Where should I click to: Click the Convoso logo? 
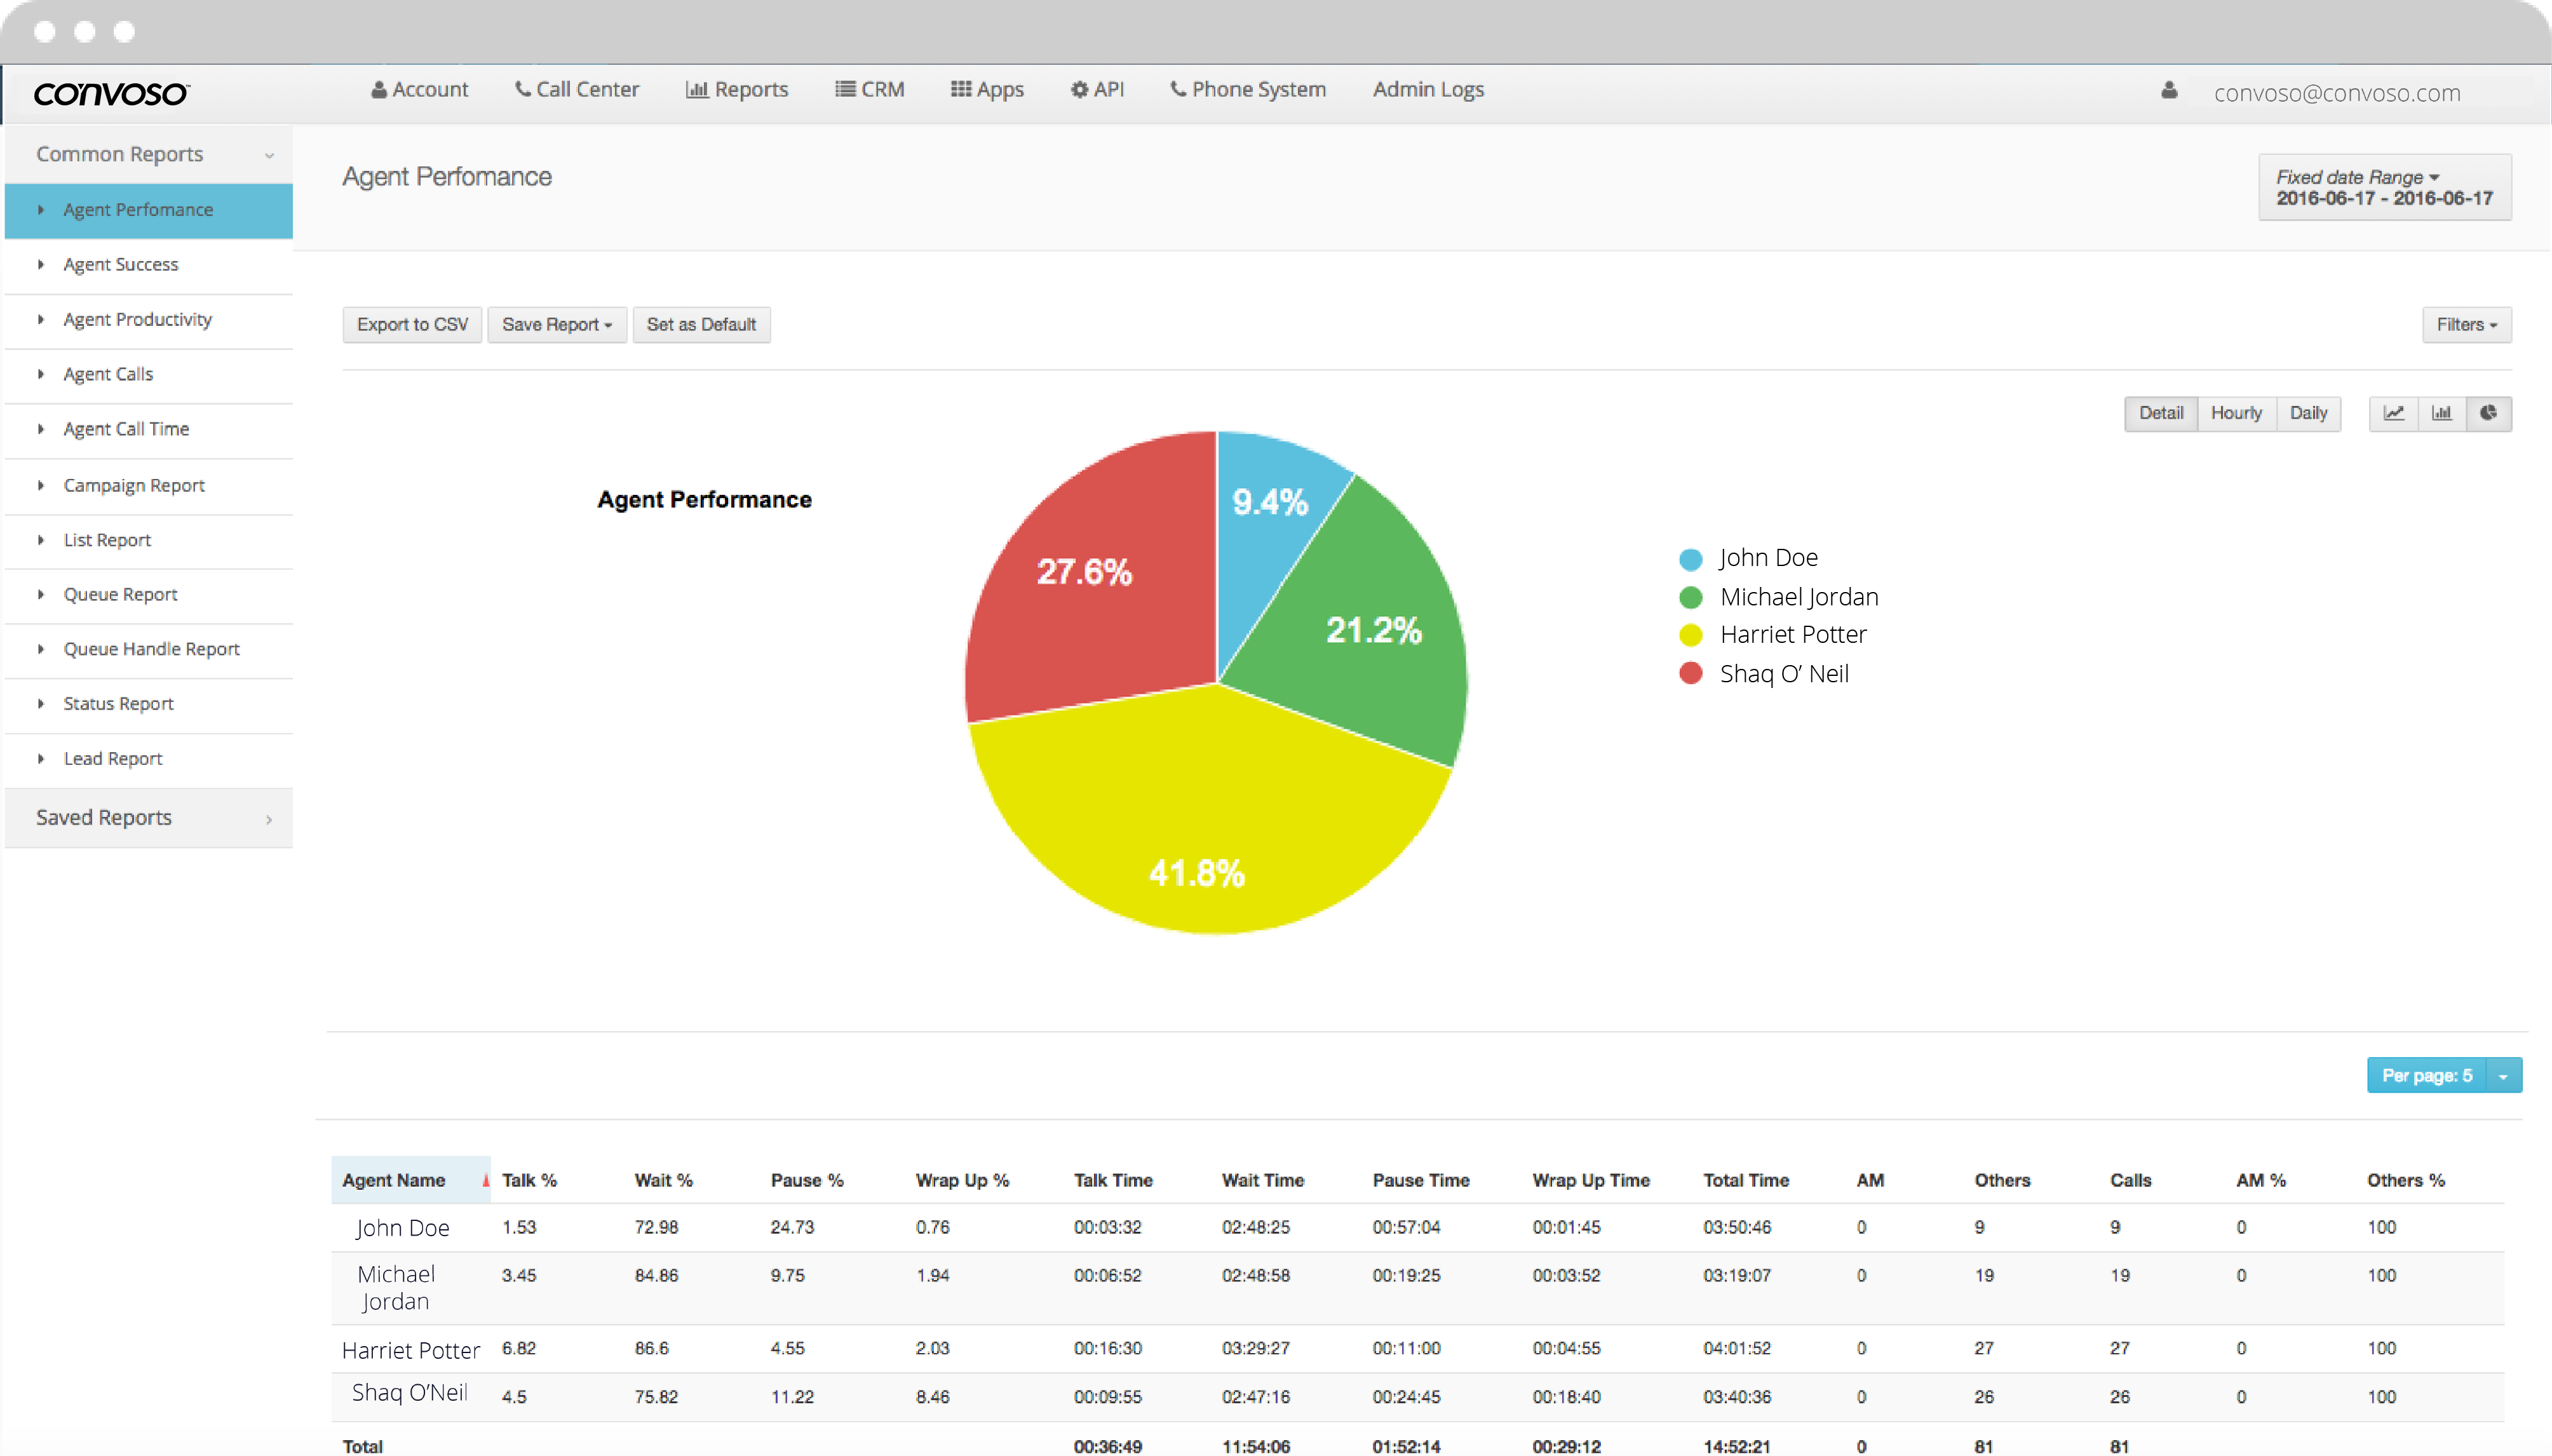point(111,94)
